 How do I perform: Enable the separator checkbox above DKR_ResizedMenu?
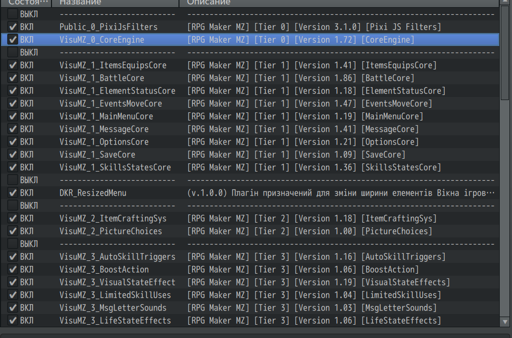click(13, 180)
